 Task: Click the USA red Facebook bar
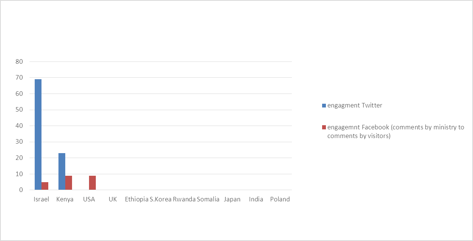point(92,183)
